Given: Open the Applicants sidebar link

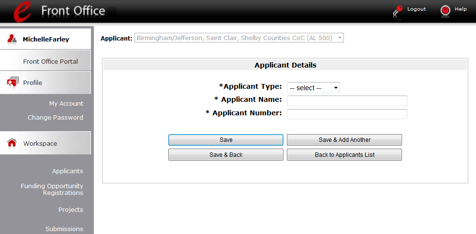Looking at the screenshot, I should pos(67,171).
